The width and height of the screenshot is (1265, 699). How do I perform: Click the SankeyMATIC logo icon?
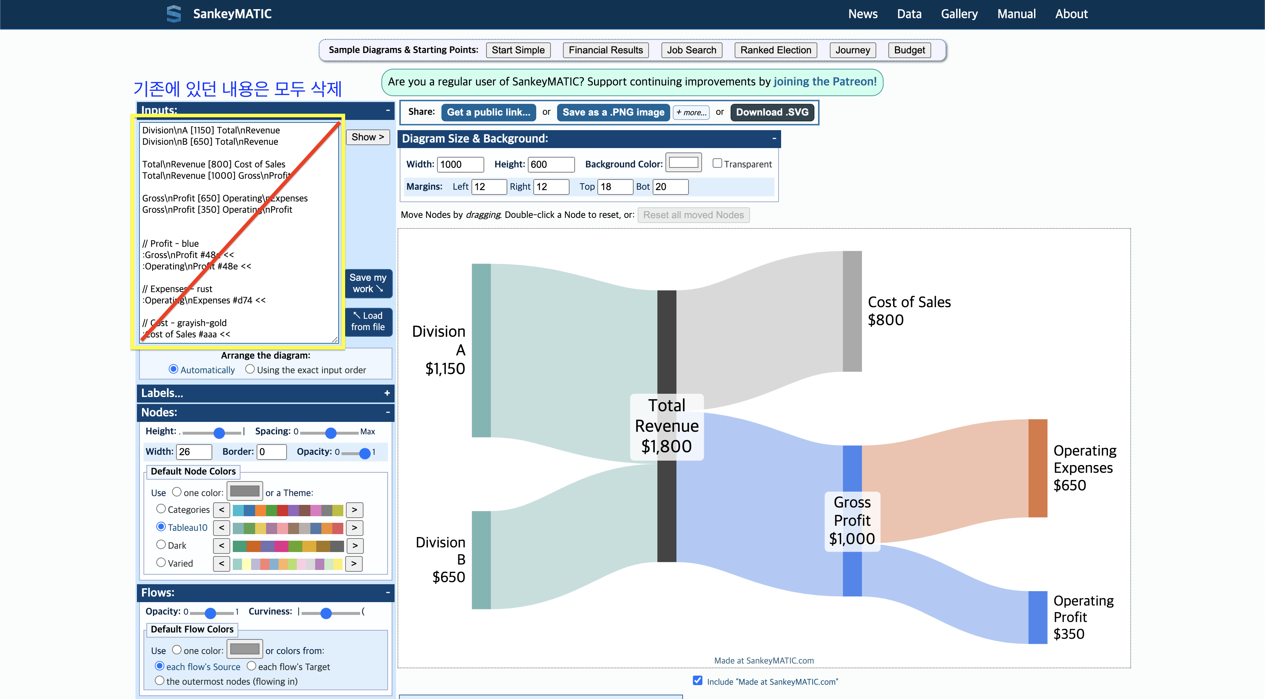click(173, 14)
